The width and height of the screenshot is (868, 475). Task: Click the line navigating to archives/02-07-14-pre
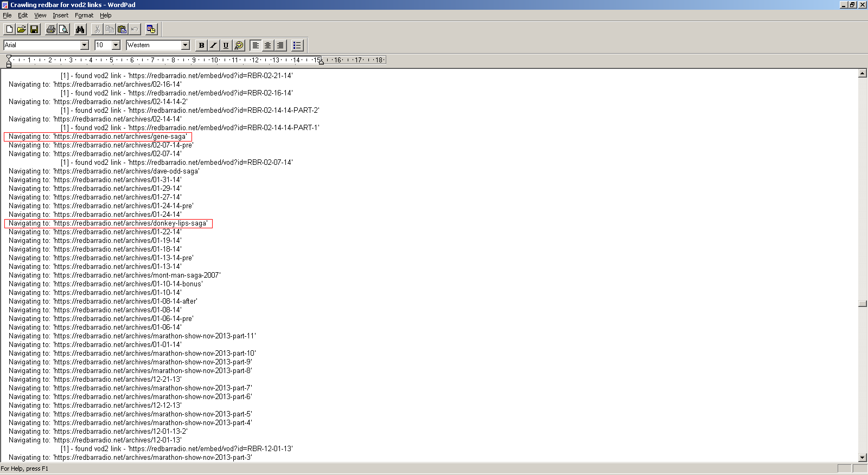tap(101, 145)
